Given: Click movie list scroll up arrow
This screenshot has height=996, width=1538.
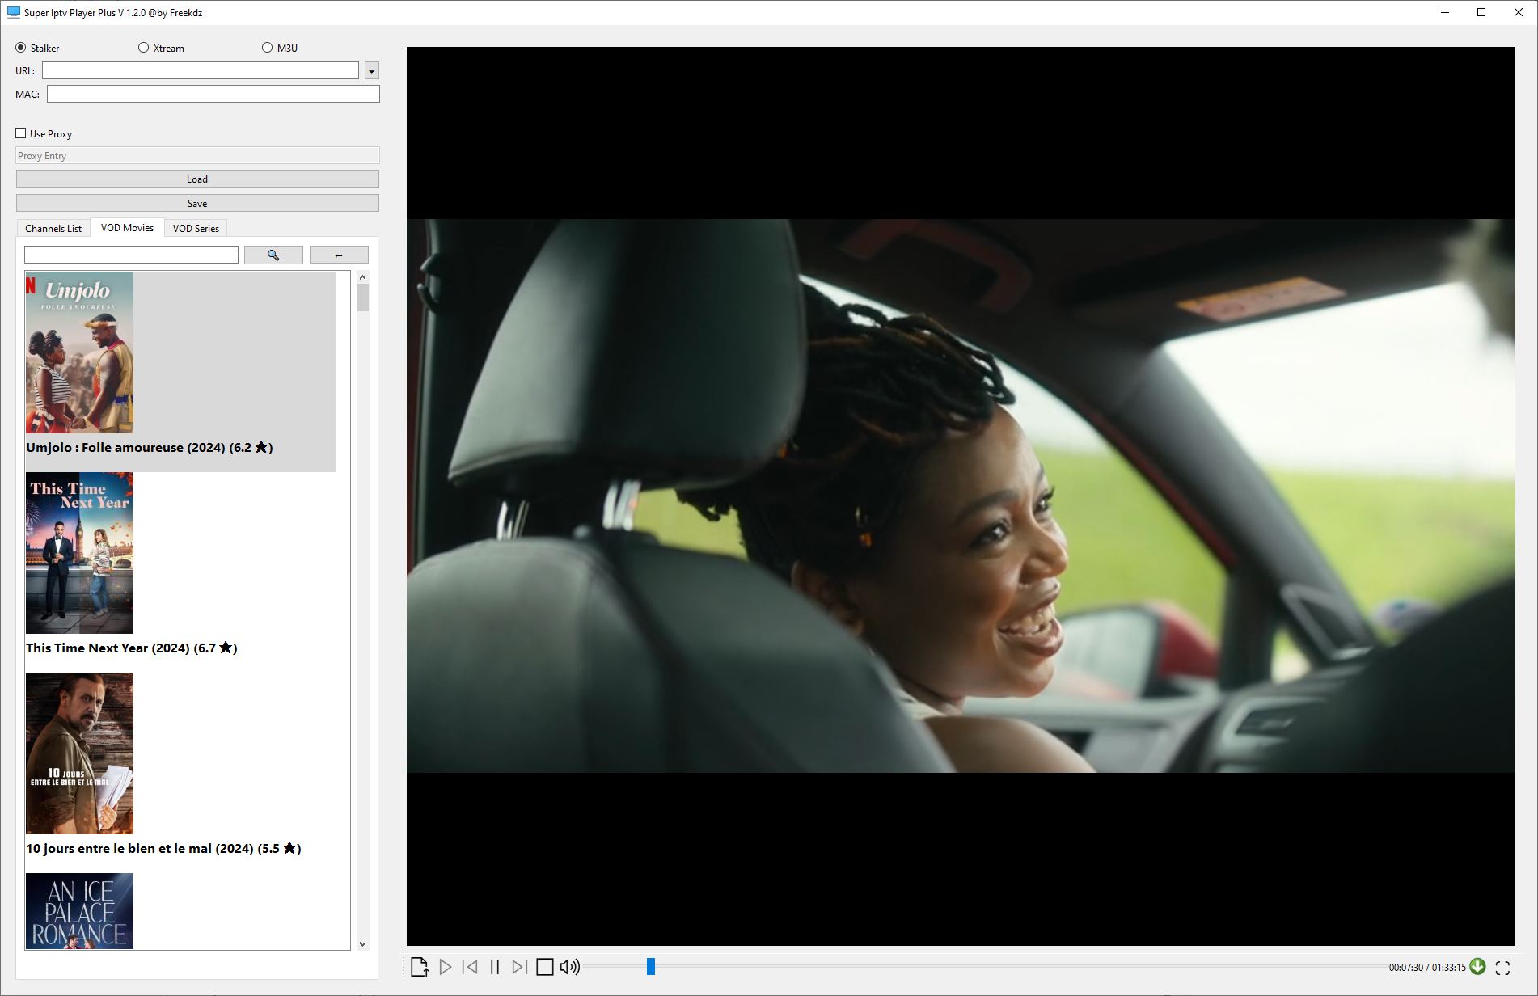Looking at the screenshot, I should (362, 277).
